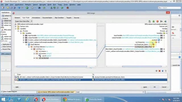Expand the ns3:sal decimal node
Image resolution: width=182 pixels, height=102 pixels.
34,58
